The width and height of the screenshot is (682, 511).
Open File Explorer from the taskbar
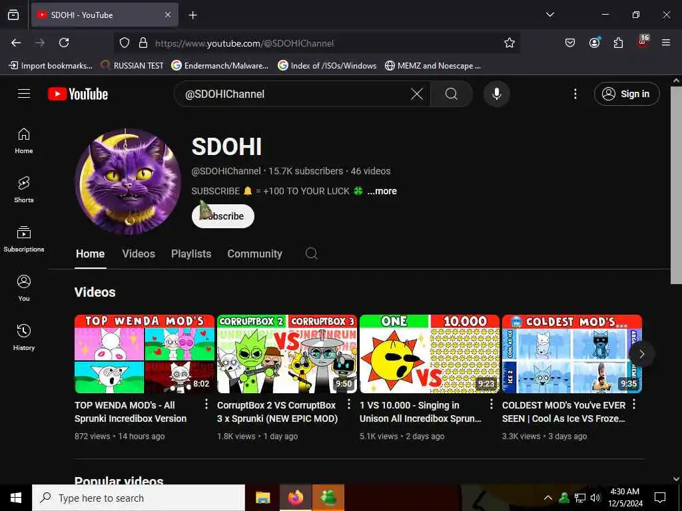(262, 498)
